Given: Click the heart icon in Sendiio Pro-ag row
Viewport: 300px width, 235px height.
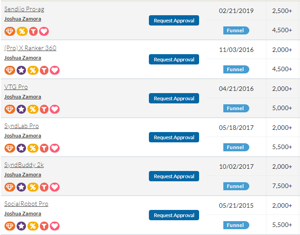Looking at the screenshot, I should pyautogui.click(x=44, y=31).
